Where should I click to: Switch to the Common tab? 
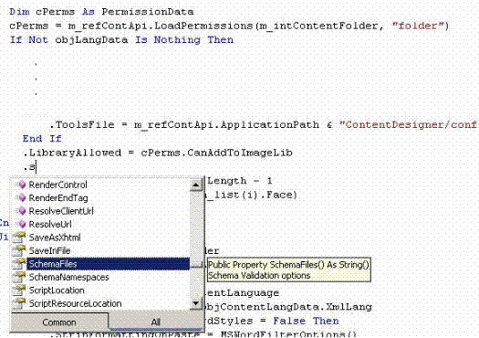[59, 322]
